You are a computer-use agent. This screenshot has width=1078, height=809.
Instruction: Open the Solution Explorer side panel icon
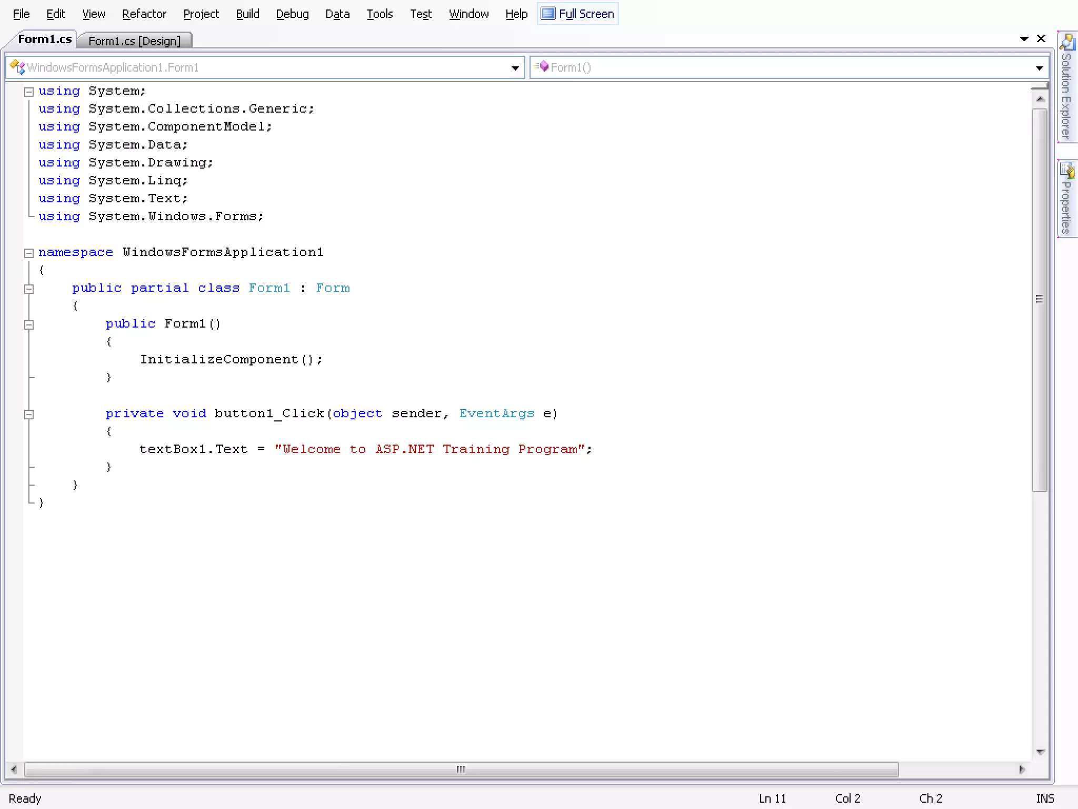(1067, 42)
